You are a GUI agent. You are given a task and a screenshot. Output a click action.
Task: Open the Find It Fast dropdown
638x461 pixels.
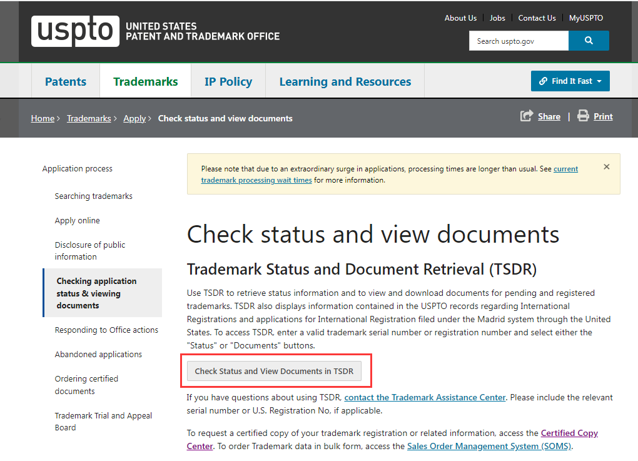click(x=570, y=81)
